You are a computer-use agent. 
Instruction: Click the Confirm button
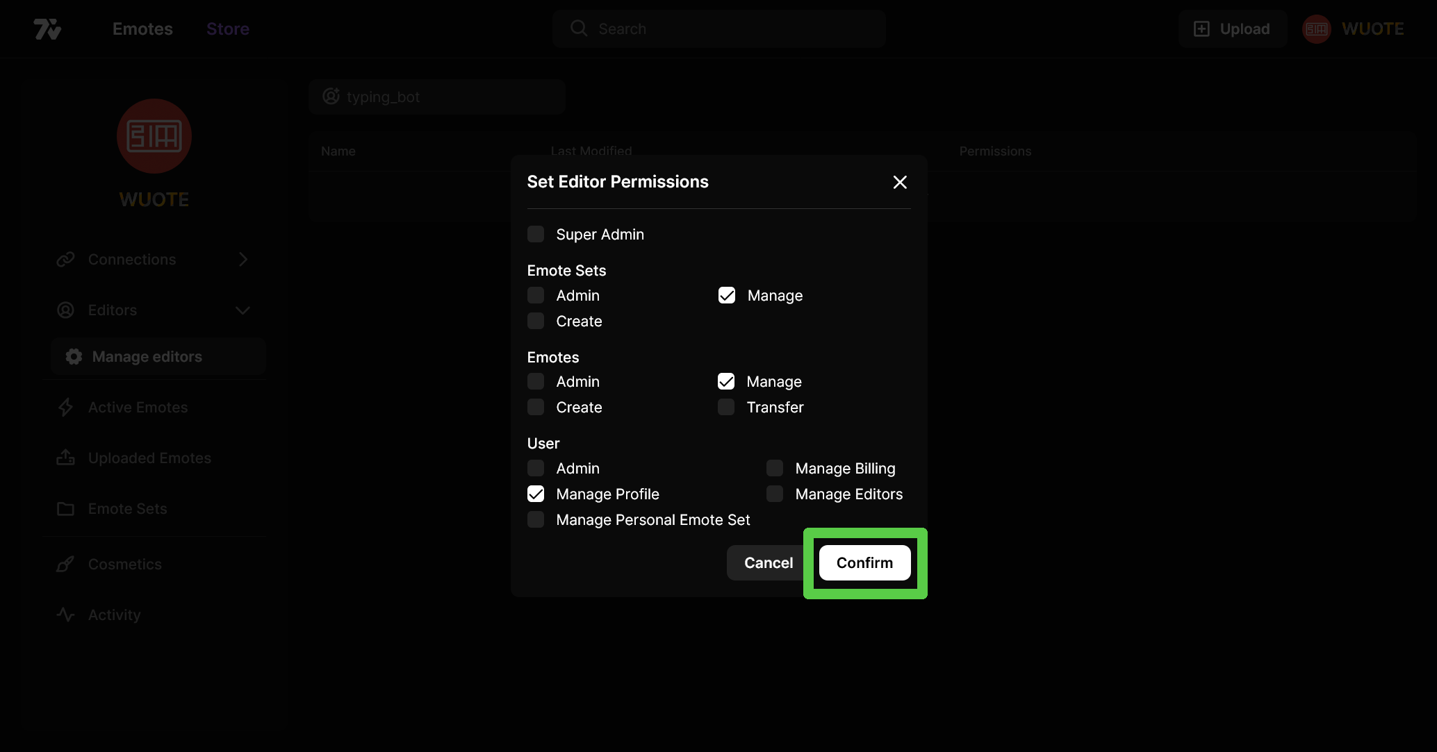[864, 563]
